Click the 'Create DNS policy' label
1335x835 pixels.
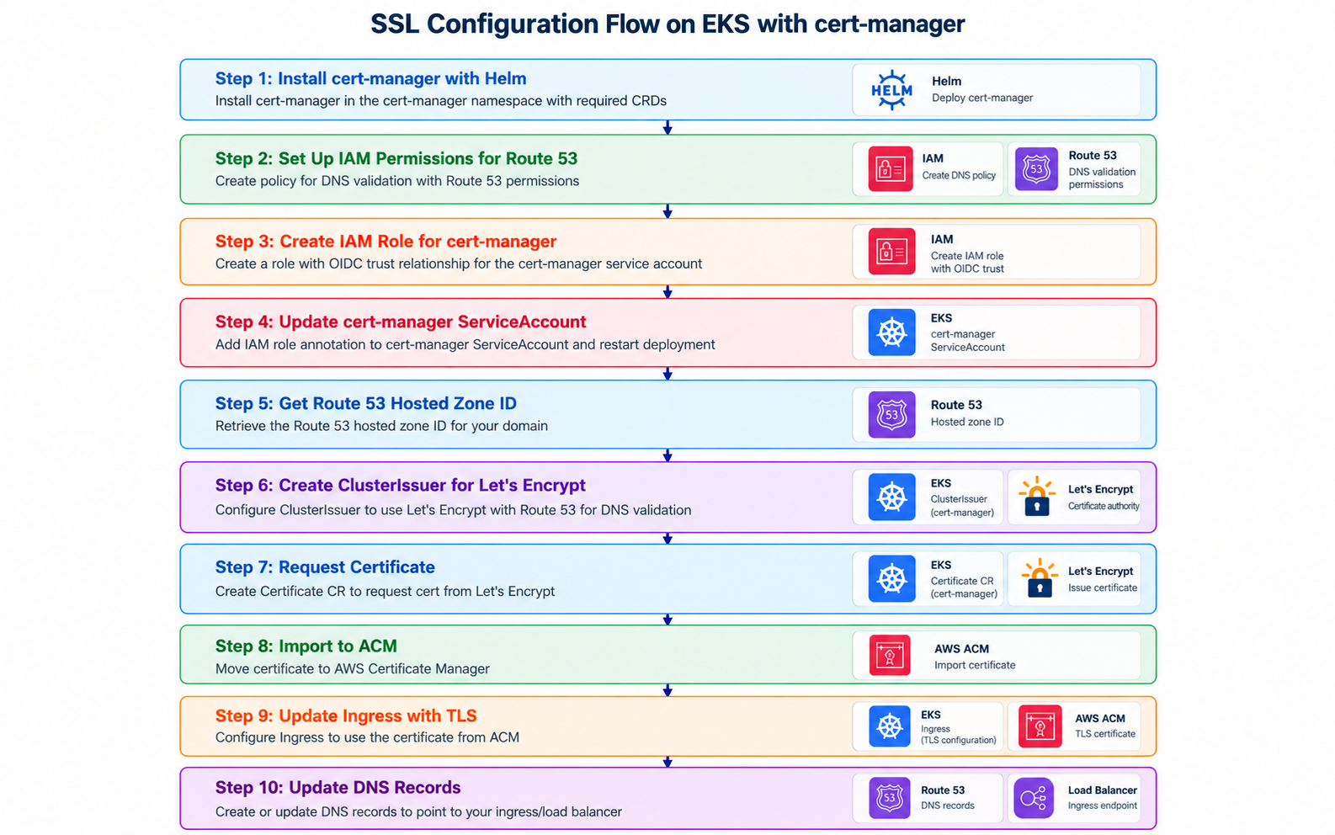click(x=959, y=176)
